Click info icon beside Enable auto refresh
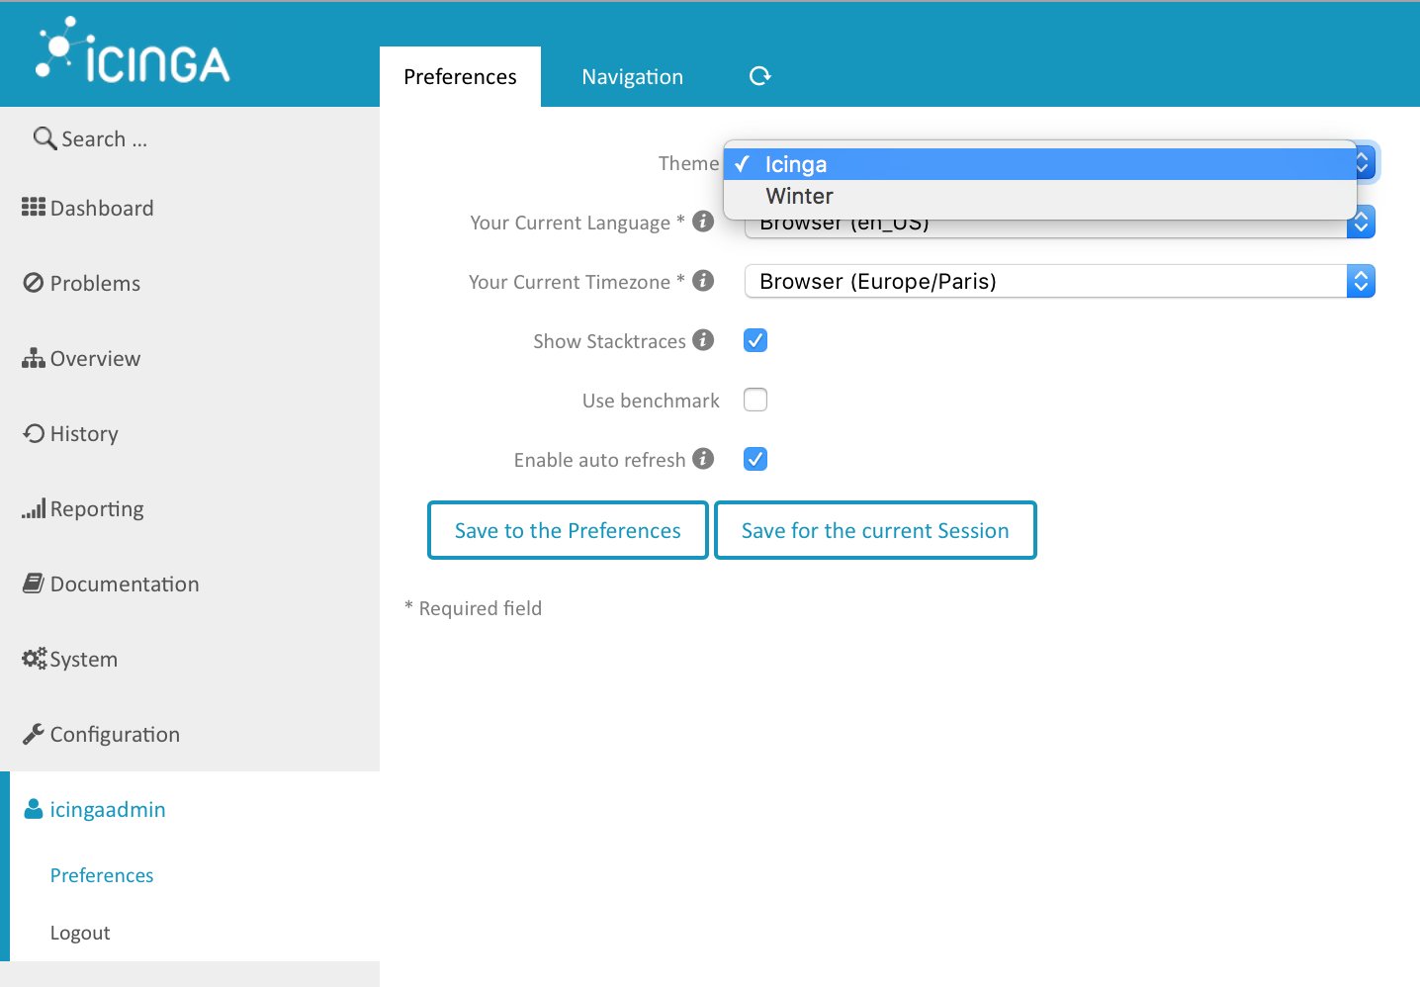Screen dimensions: 1420x987 [x=703, y=459]
